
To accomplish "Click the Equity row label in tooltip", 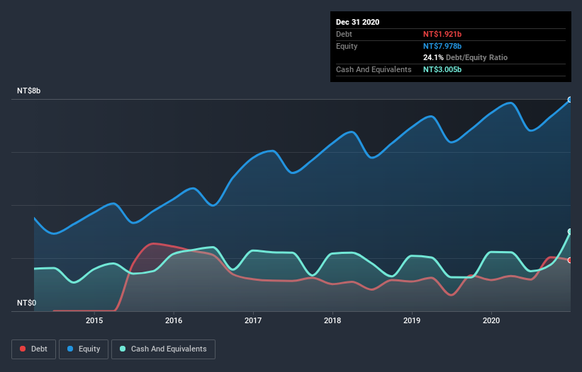I will click(347, 46).
